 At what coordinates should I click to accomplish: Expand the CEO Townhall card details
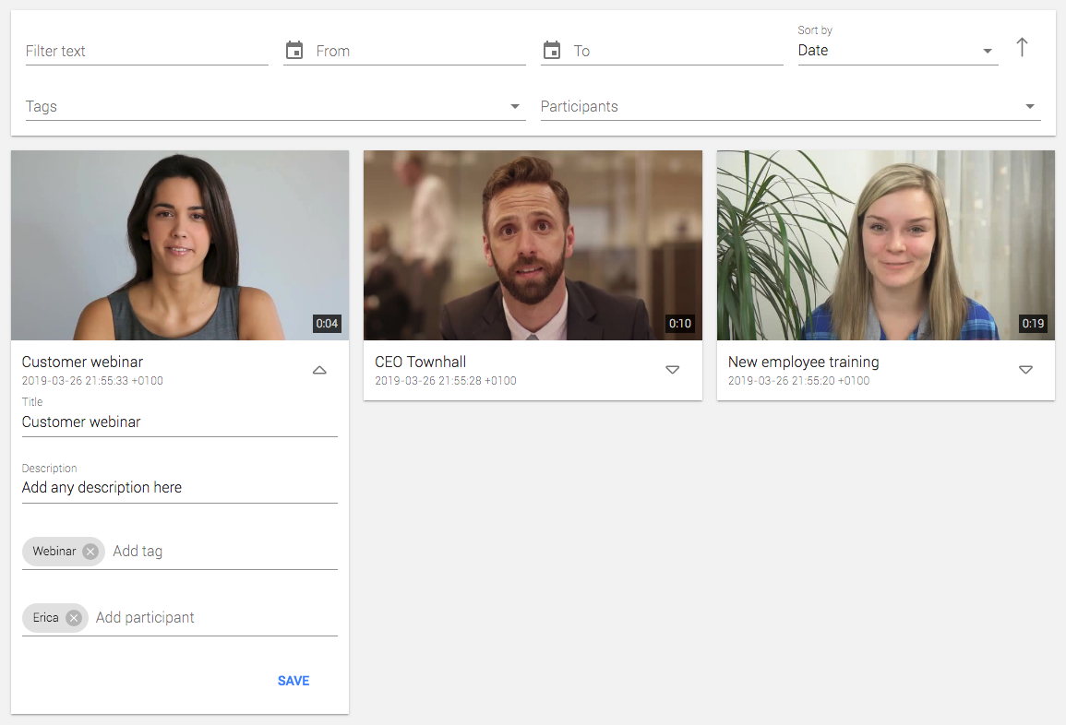[673, 370]
